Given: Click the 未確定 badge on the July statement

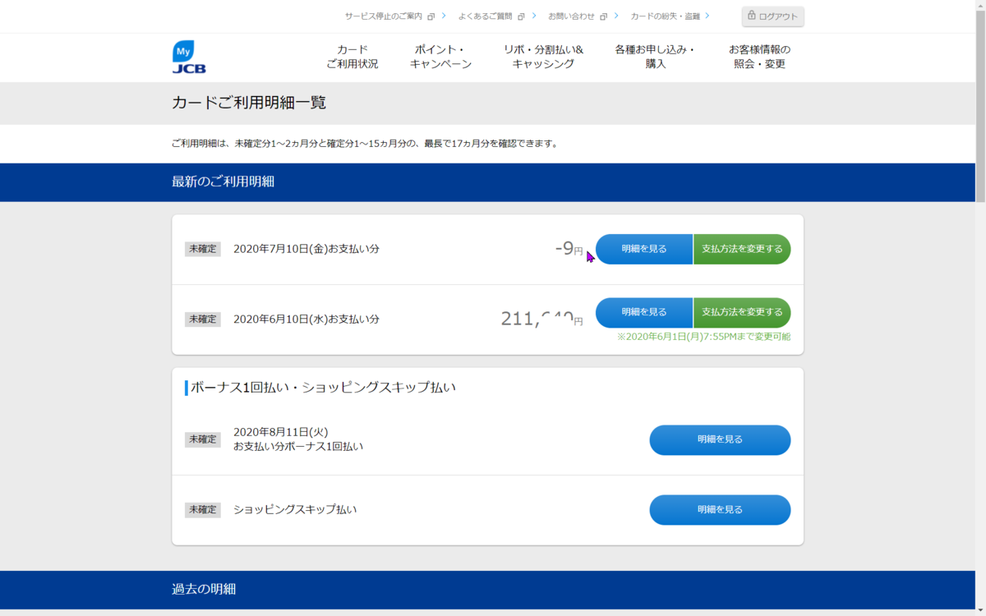Looking at the screenshot, I should [202, 249].
